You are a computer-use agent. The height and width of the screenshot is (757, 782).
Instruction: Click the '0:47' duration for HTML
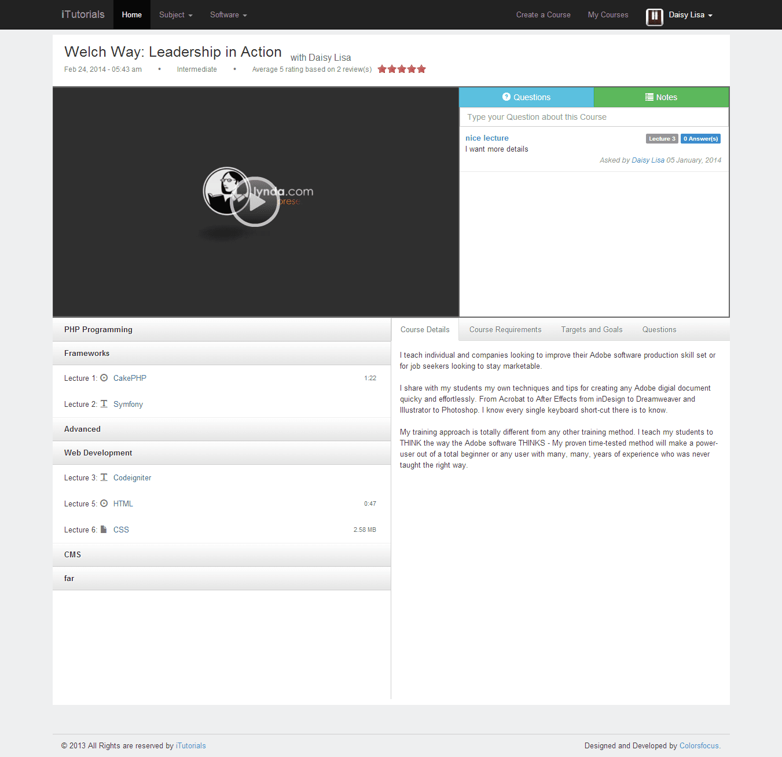tap(370, 504)
